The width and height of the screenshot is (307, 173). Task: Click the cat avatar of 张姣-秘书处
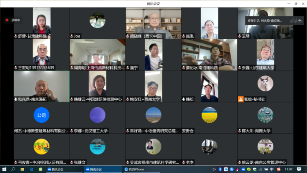point(265,83)
